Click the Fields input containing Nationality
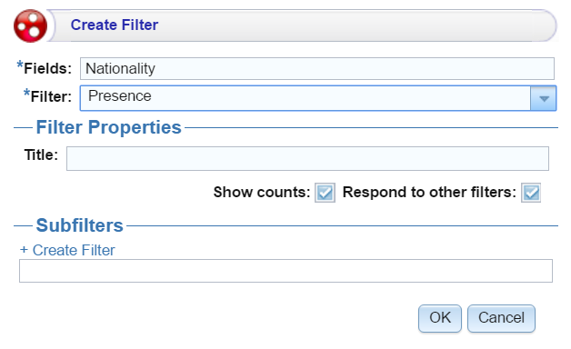Screen dimensions: 571x349 click(x=316, y=68)
